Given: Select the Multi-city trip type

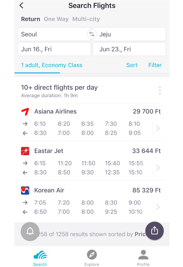Looking at the screenshot, I should point(86,19).
